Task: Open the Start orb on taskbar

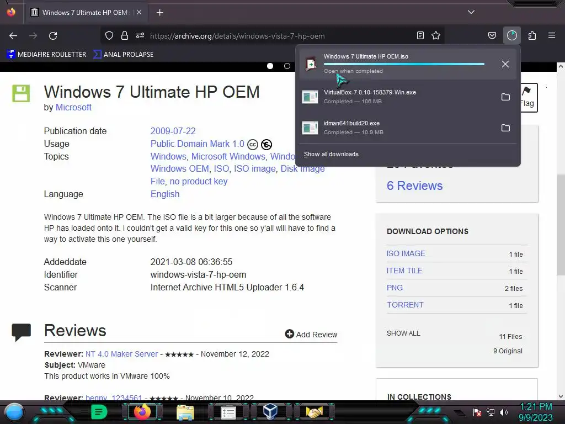Action: click(15, 412)
